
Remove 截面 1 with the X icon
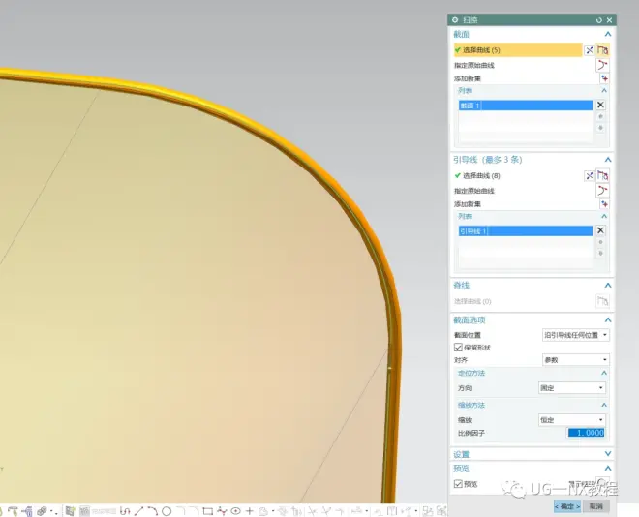600,105
